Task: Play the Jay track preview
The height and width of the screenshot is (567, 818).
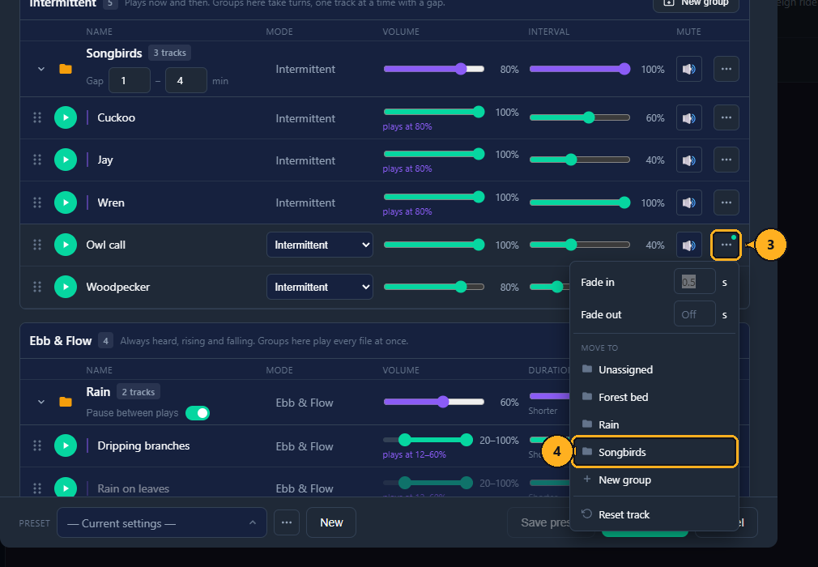Action: (66, 160)
